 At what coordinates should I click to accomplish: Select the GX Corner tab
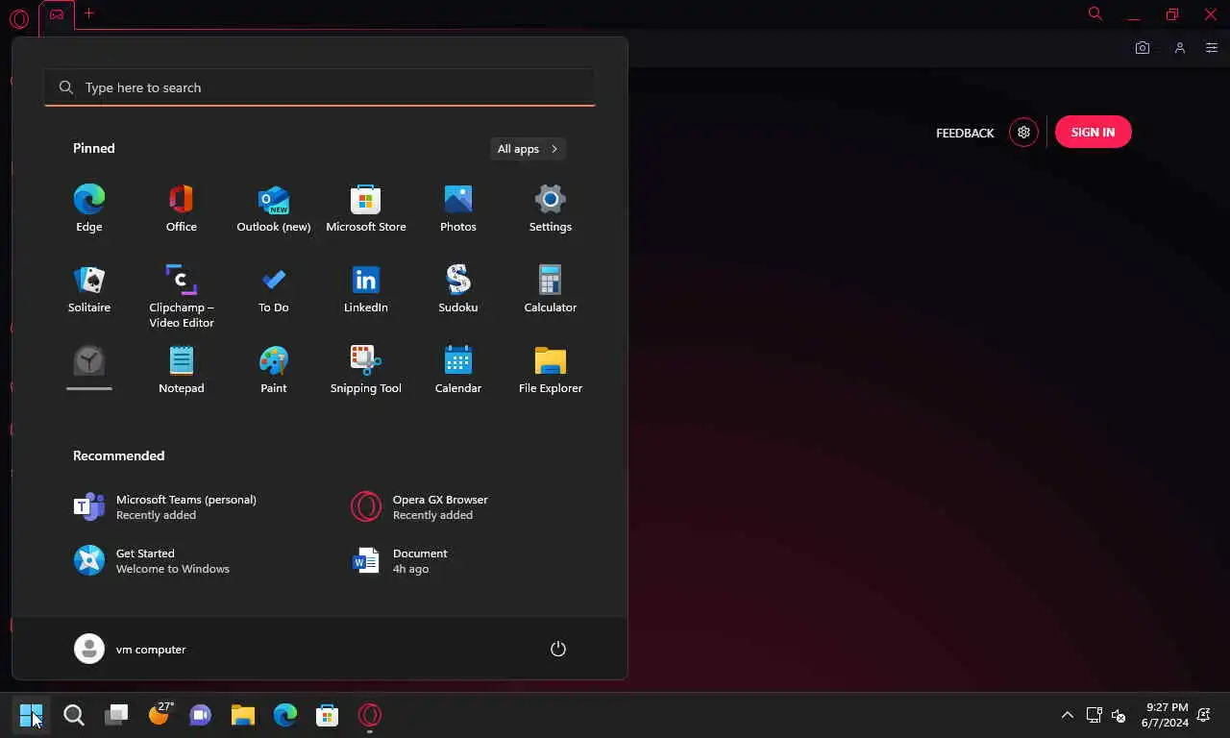click(x=57, y=14)
